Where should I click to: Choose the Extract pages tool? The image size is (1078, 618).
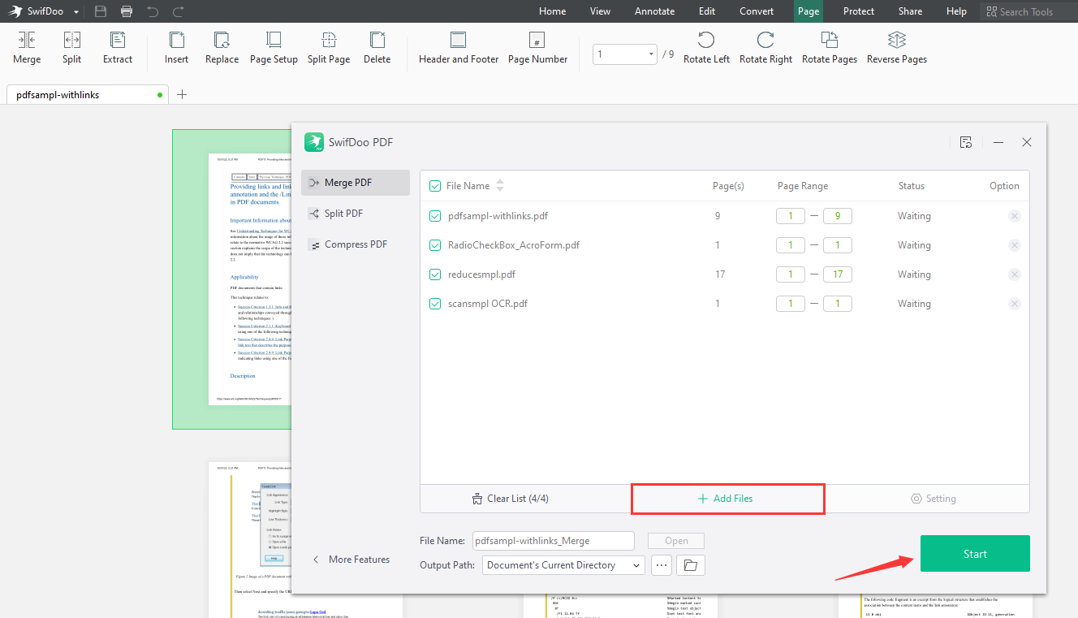coord(118,48)
